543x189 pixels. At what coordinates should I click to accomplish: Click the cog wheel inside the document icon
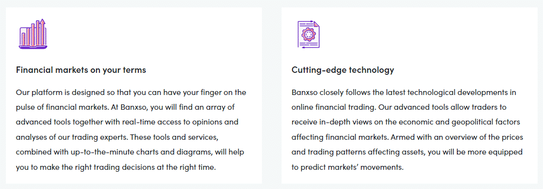coord(307,33)
